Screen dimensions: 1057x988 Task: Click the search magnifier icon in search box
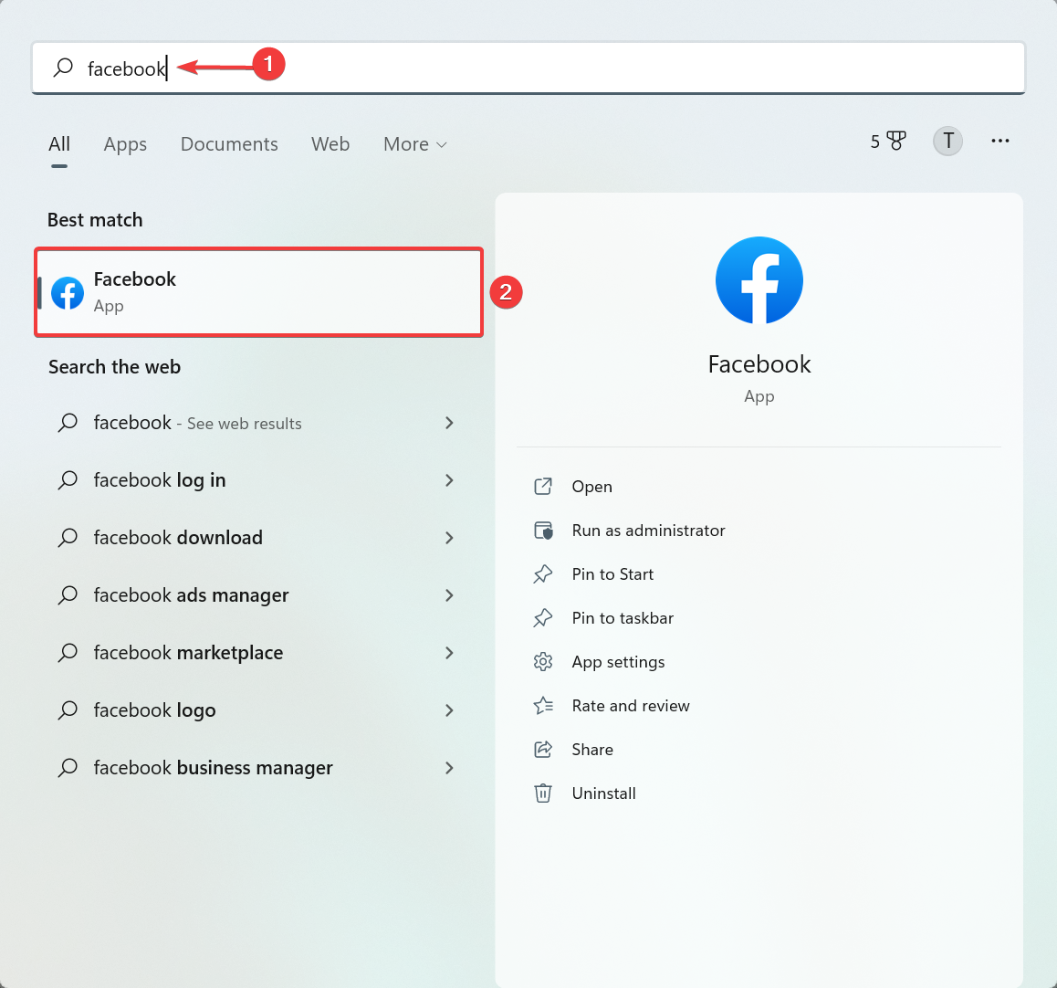click(x=63, y=68)
